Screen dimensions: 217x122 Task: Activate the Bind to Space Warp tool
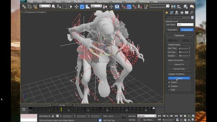pyautogui.click(x=35, y=6)
